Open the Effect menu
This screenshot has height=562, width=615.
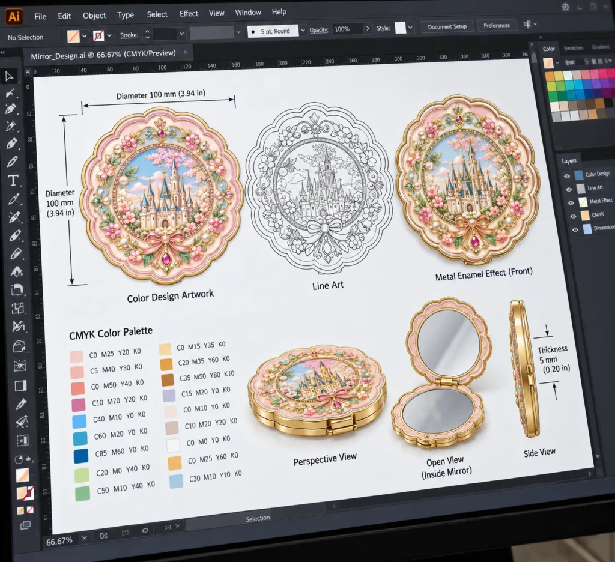pos(189,14)
